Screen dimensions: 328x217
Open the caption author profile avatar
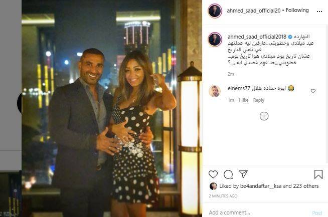tap(215, 39)
